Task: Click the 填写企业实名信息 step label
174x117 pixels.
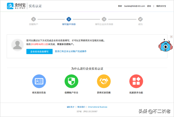Action: coord(104,24)
